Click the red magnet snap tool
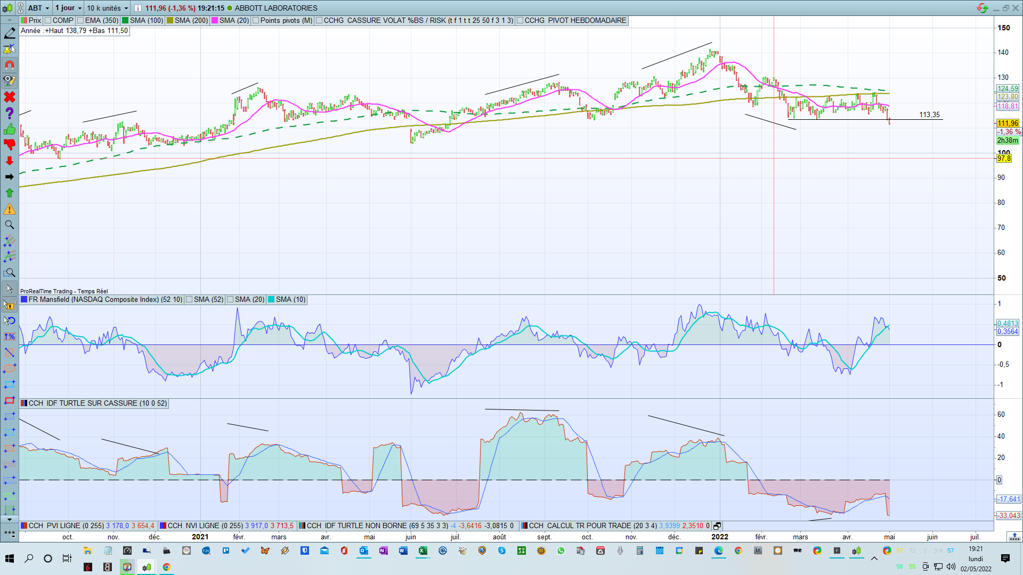This screenshot has height=575, width=1023. point(10,65)
